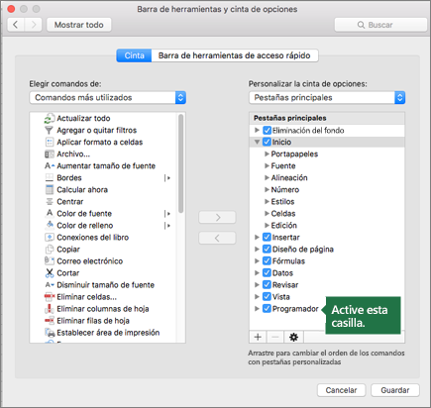The height and width of the screenshot is (408, 431).
Task: Click the Cortar scissors icon
Action: click(x=50, y=273)
